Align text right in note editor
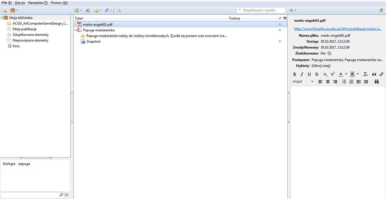The width and height of the screenshot is (386, 199). tap(335, 82)
